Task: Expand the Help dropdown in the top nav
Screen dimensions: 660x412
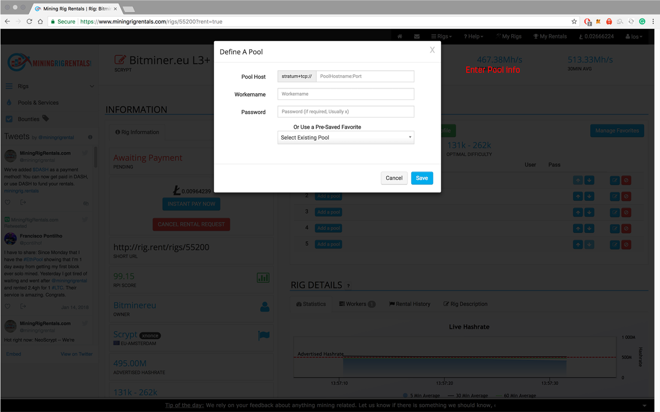Action: tap(473, 37)
